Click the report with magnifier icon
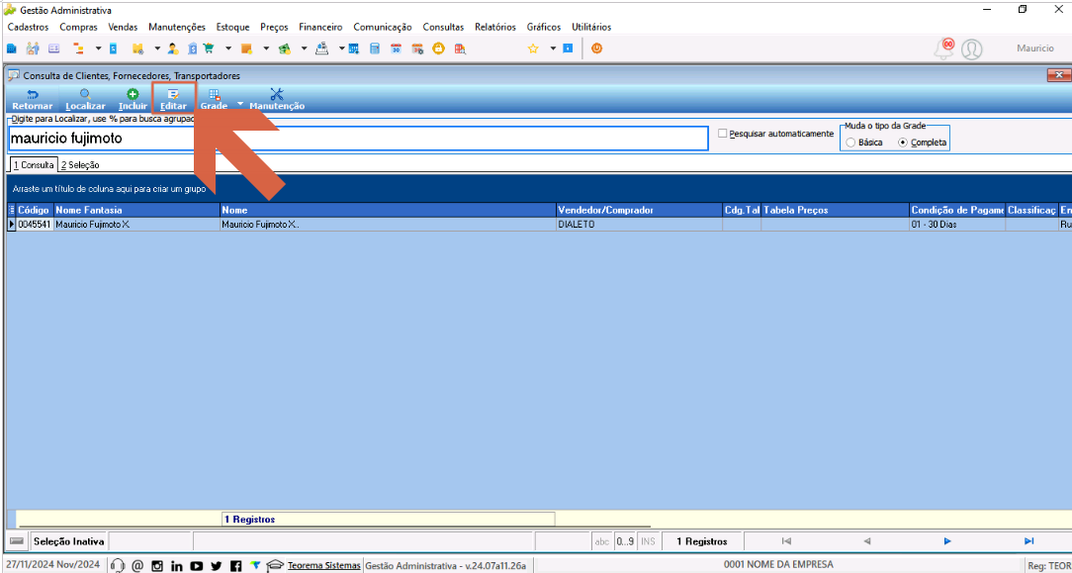Screen dimensions: 1072x573 pos(460,48)
